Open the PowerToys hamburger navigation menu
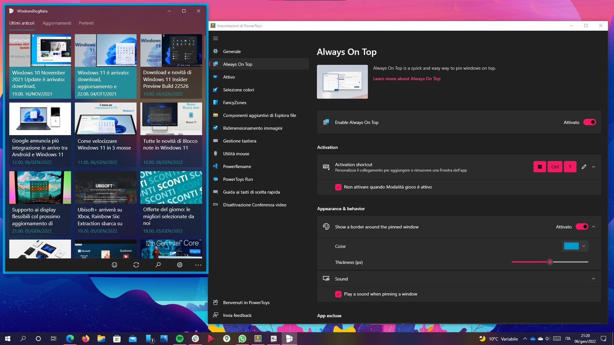Image resolution: width=614 pixels, height=345 pixels. 216,38
